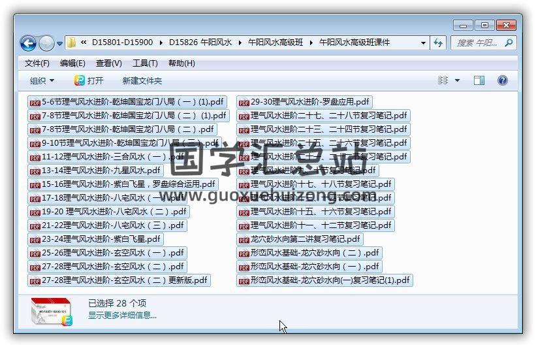
Task: Select PDF icon of 十七、十八节复习笔记
Action: (x=244, y=185)
